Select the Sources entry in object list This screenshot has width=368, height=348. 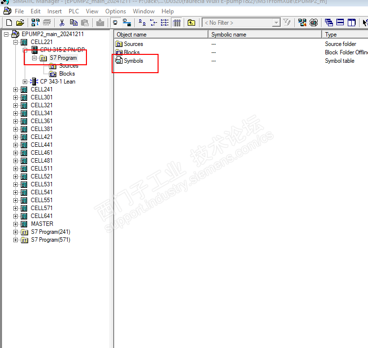pyautogui.click(x=133, y=44)
